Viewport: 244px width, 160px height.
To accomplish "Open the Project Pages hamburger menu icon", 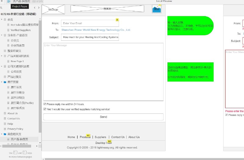I will (9, 2).
